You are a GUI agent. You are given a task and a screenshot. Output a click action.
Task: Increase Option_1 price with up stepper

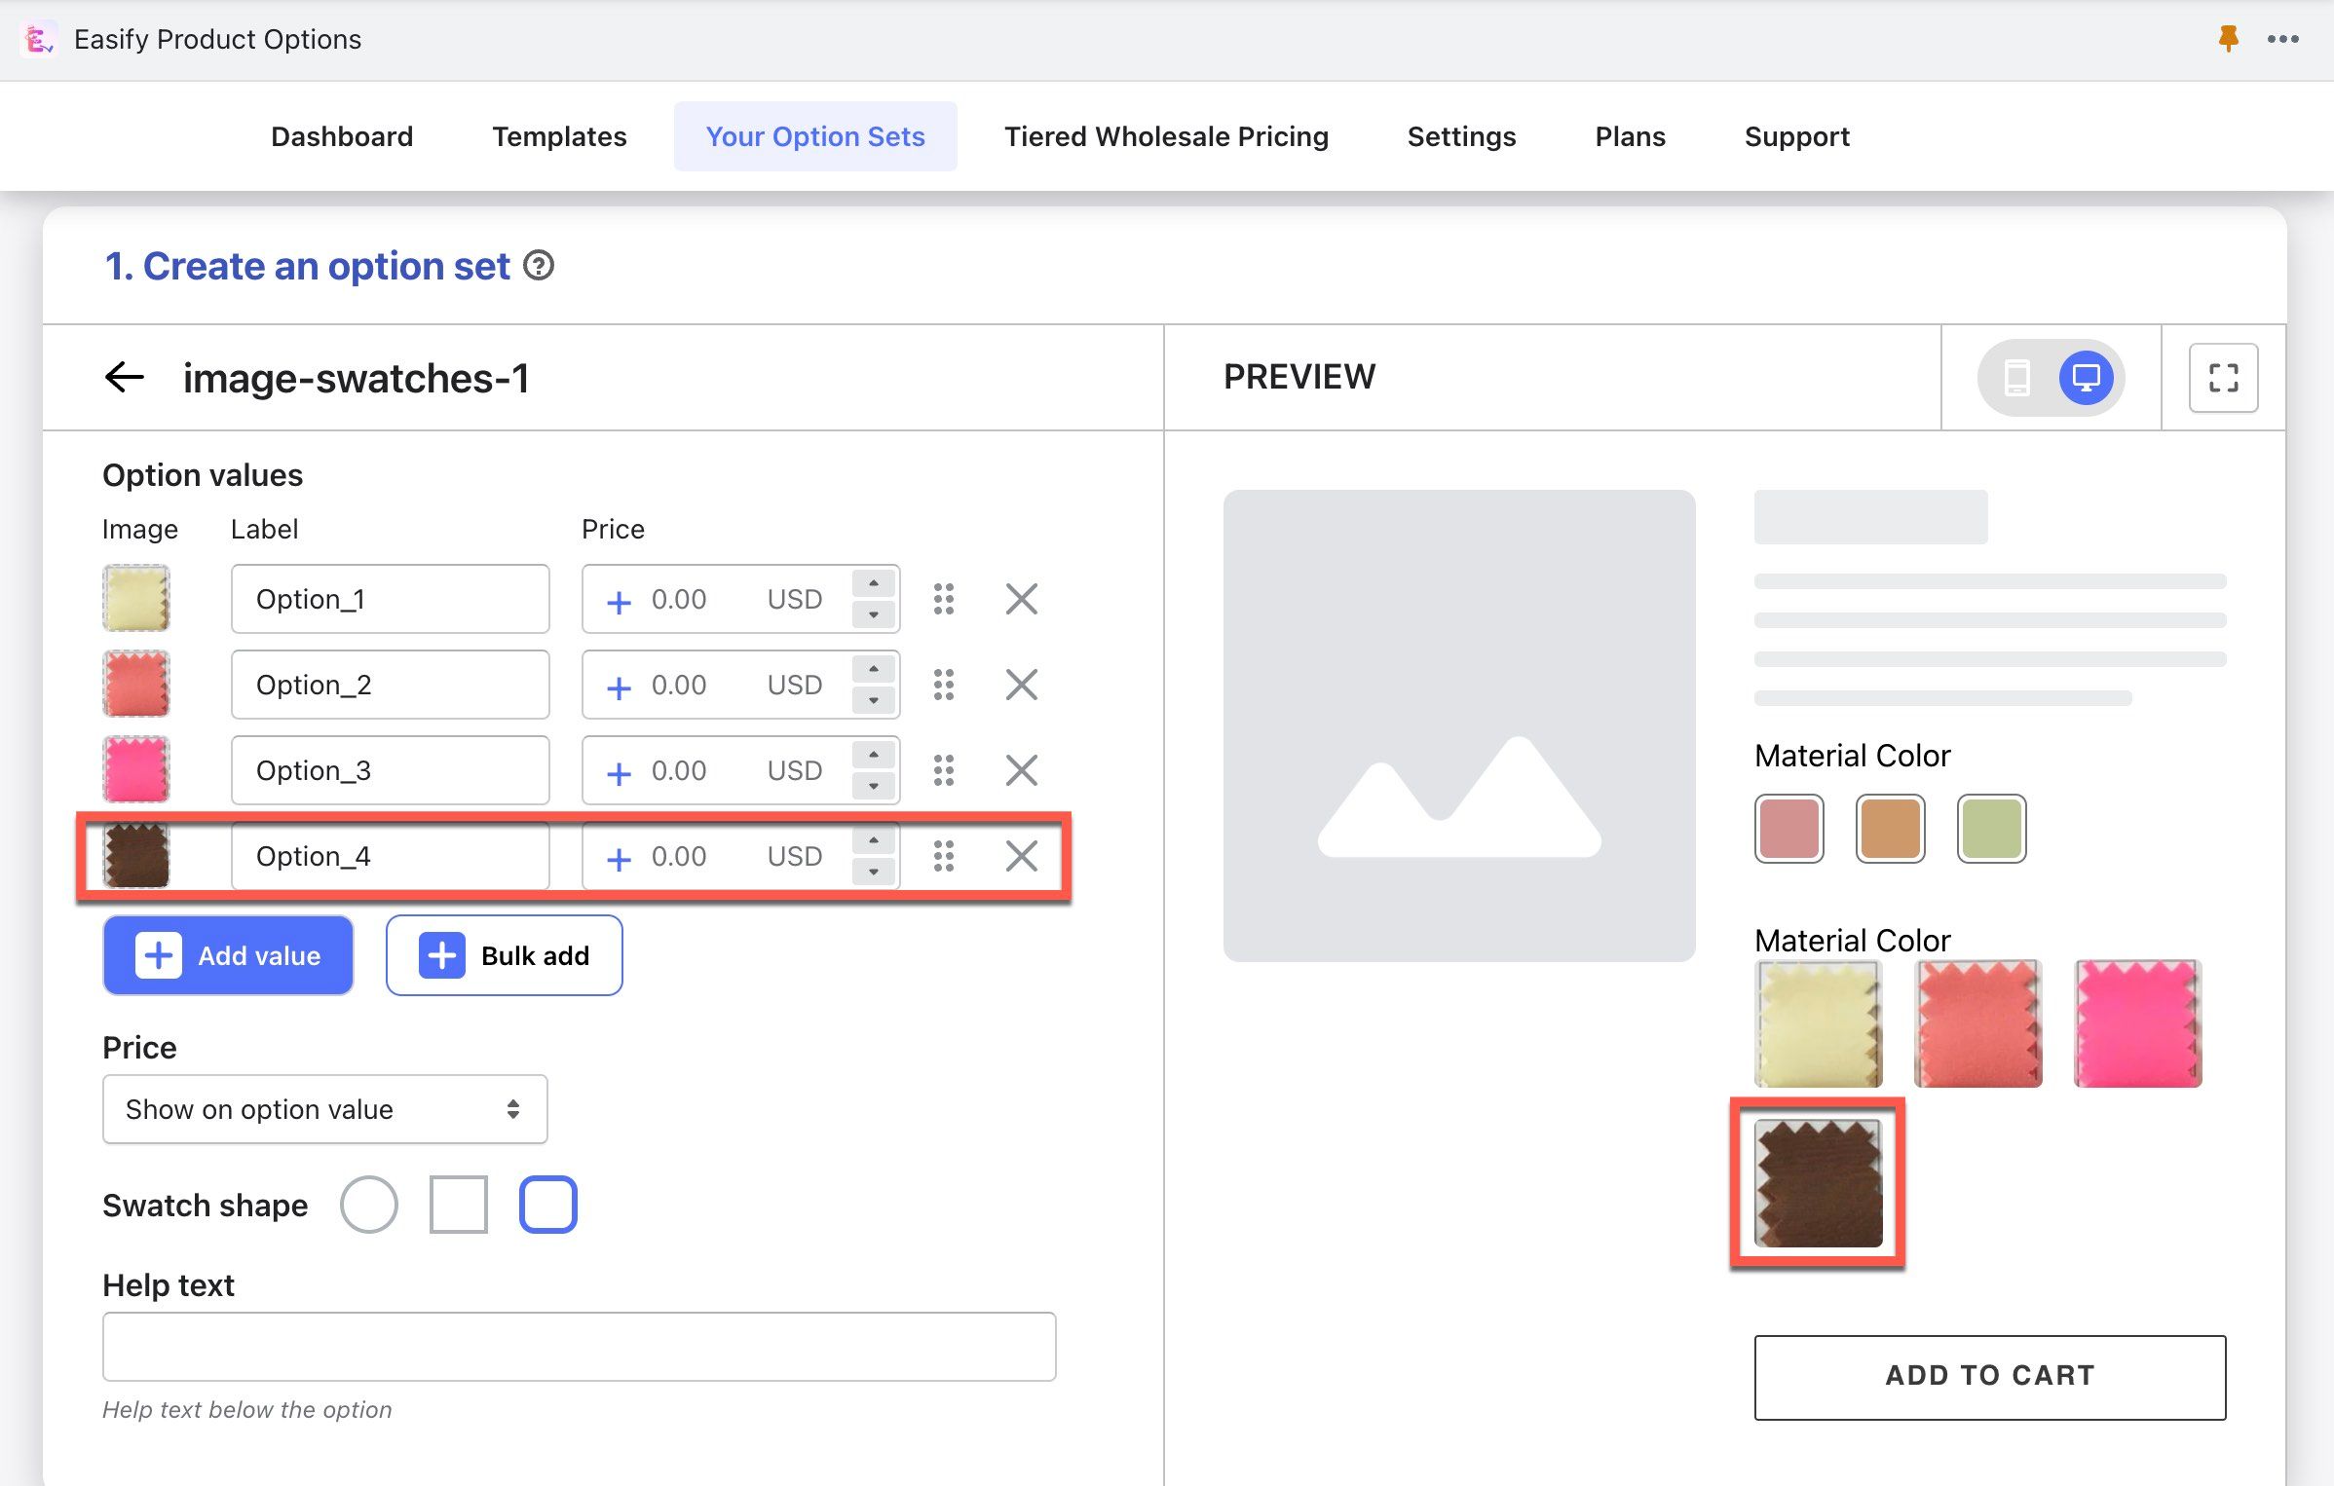pos(874,583)
